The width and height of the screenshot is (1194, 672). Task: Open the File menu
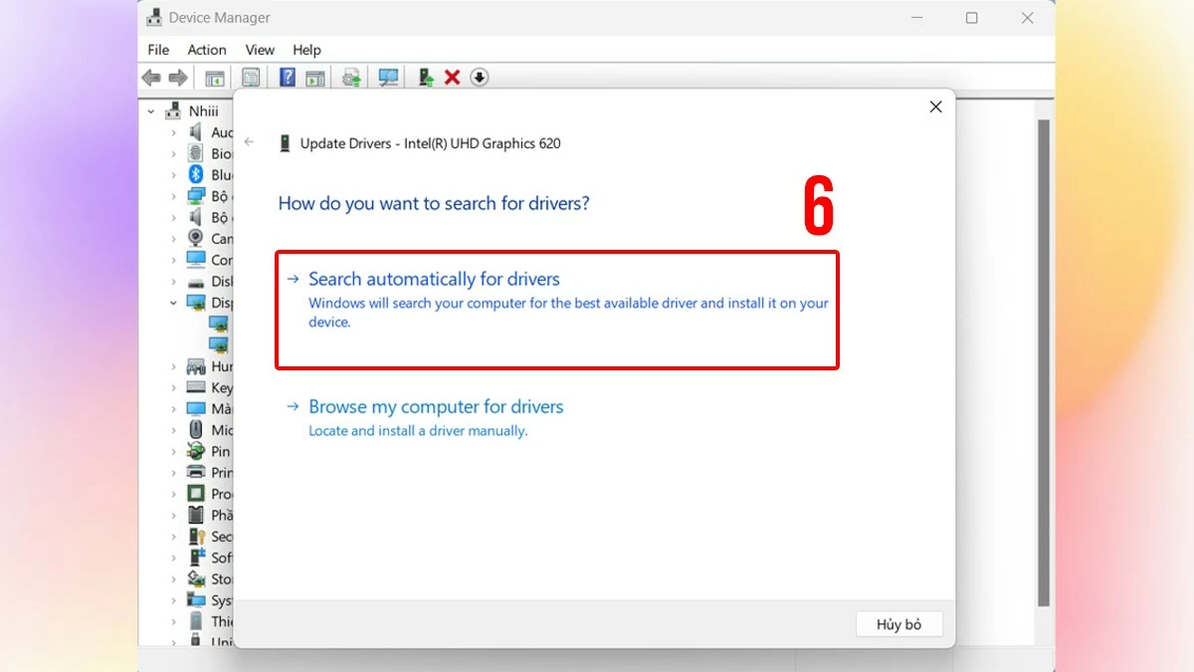158,50
